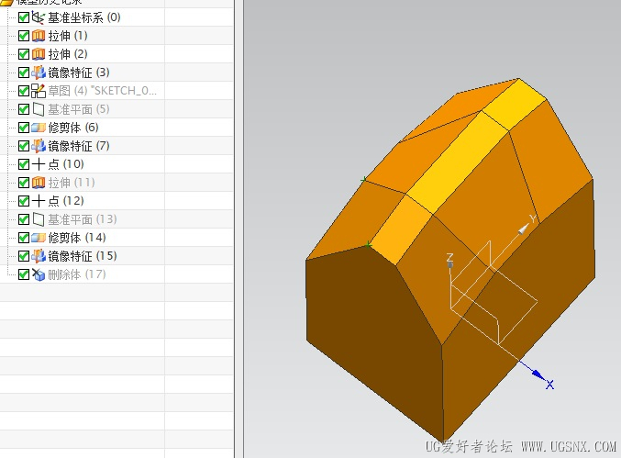Toggle checkbox for 镜像特征 (15)
The width and height of the screenshot is (621, 458).
pyautogui.click(x=24, y=256)
